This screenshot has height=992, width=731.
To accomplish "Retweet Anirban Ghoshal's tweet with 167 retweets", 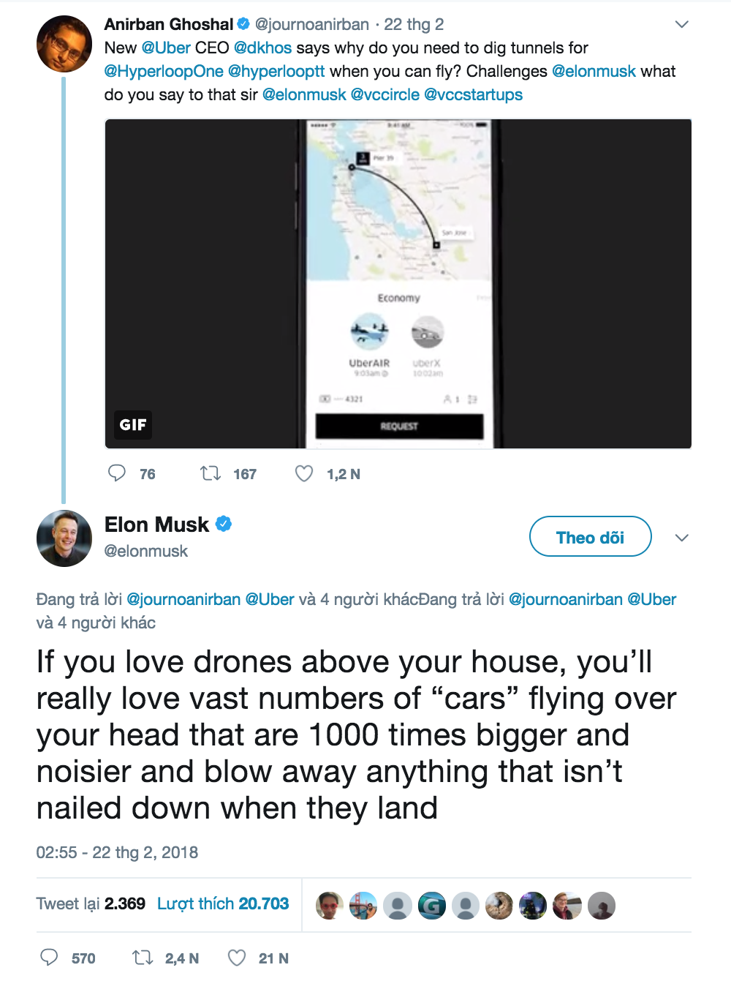I will [x=211, y=473].
